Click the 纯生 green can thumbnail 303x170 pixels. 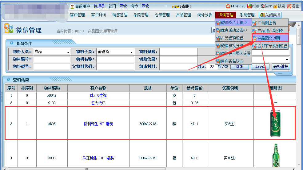point(275,123)
